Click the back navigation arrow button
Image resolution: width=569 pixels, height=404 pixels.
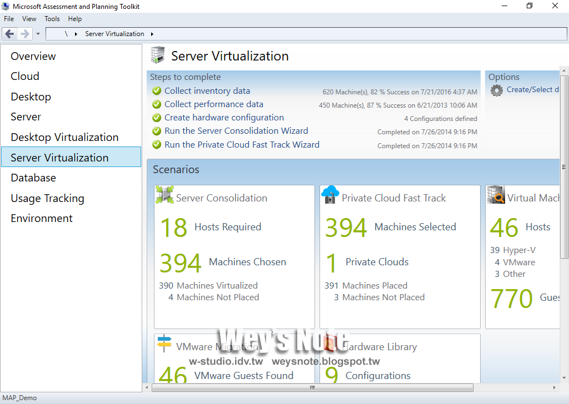(x=9, y=34)
